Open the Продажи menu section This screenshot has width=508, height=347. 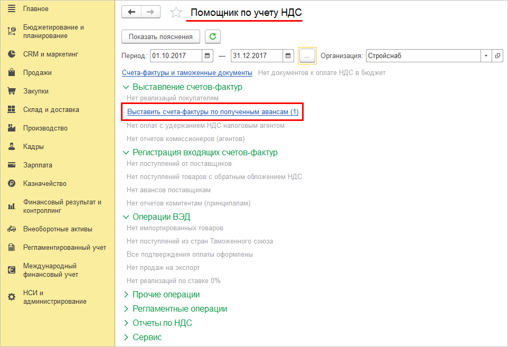pos(37,73)
